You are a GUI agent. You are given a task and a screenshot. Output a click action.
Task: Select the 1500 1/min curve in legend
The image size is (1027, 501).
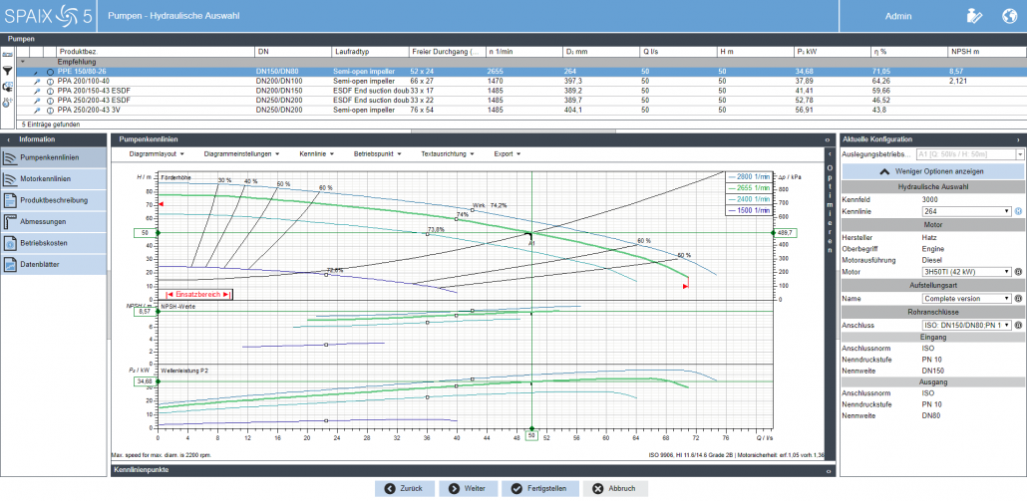[x=748, y=210]
